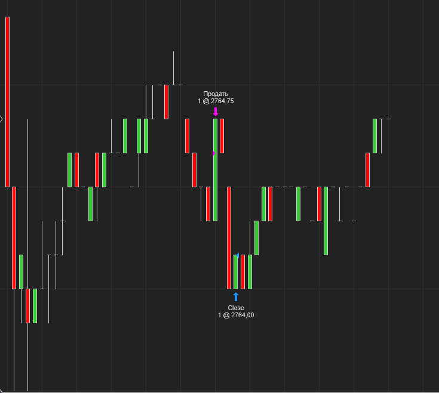Screen dimensions: 439x393
Task: Select the rightmost green candle beside the Close arrow
Action: tap(250, 272)
